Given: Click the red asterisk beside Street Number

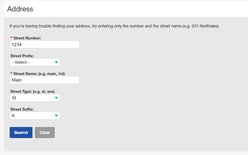Looking at the screenshot, I should (x=11, y=38).
